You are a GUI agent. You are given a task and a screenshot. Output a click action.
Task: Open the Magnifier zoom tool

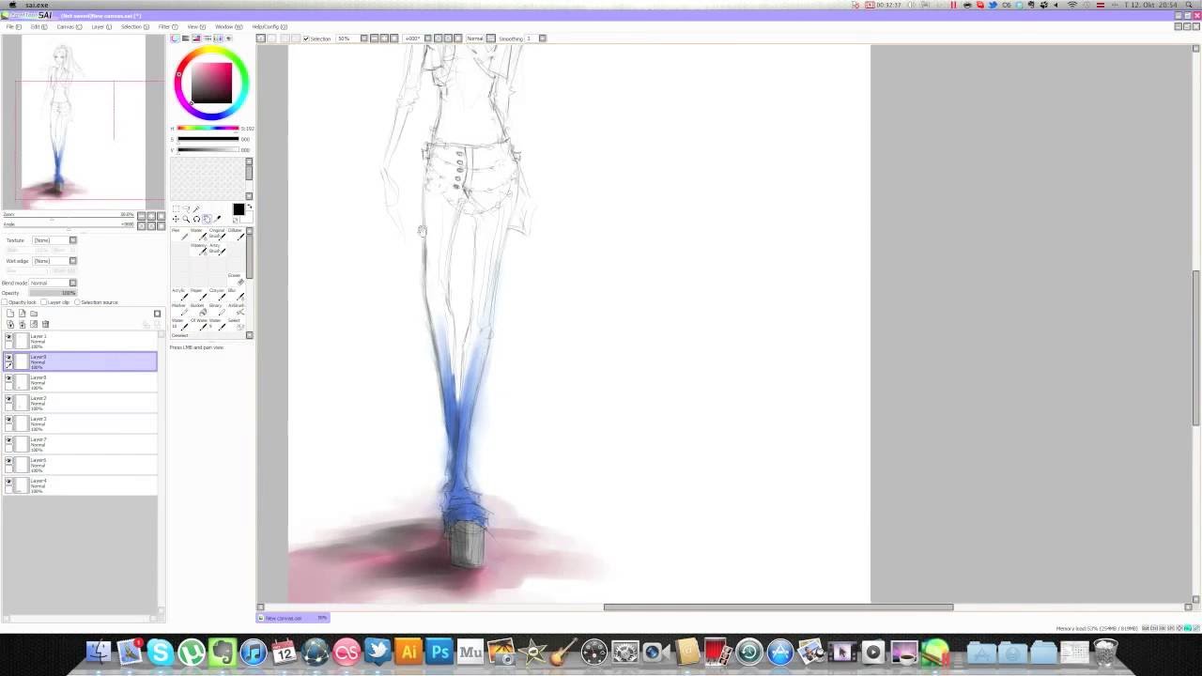(186, 219)
